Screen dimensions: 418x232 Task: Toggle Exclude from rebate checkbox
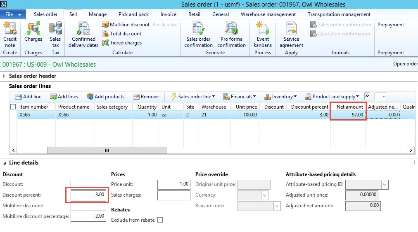pos(160,220)
